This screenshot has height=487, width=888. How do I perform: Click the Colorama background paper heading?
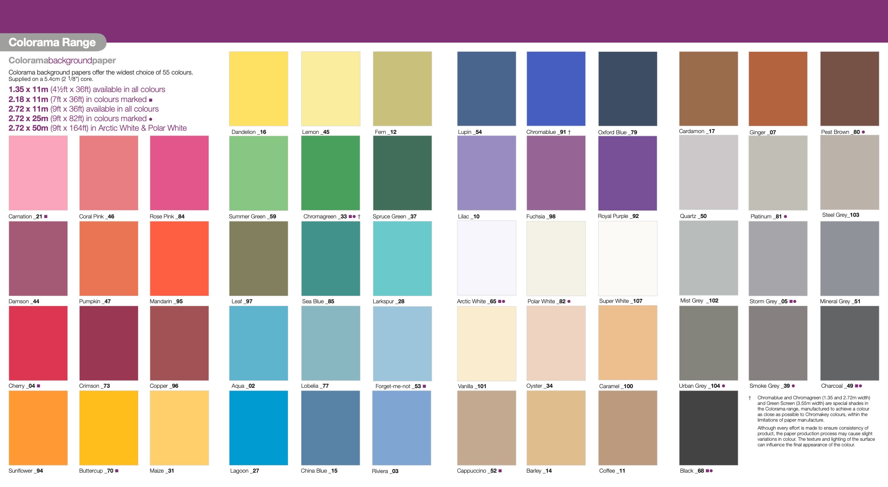tap(62, 61)
